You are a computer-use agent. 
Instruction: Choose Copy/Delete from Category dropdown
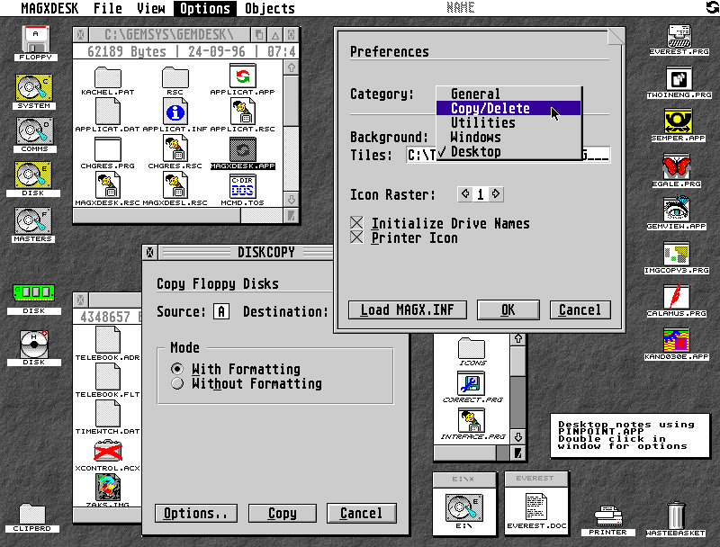click(490, 109)
